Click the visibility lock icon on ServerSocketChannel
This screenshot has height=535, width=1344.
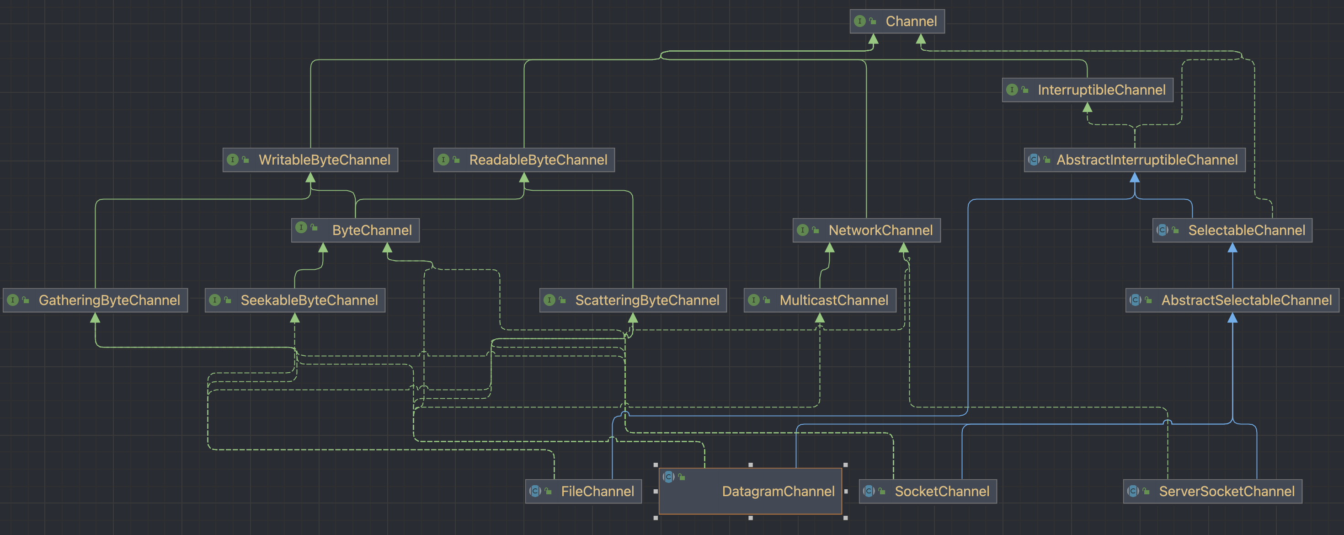point(1146,491)
